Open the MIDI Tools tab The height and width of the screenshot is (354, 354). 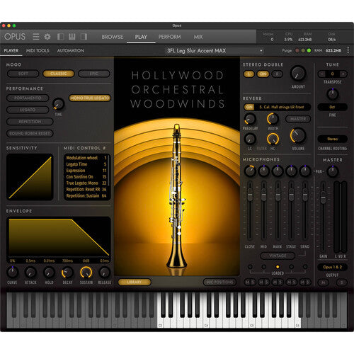pos(38,50)
